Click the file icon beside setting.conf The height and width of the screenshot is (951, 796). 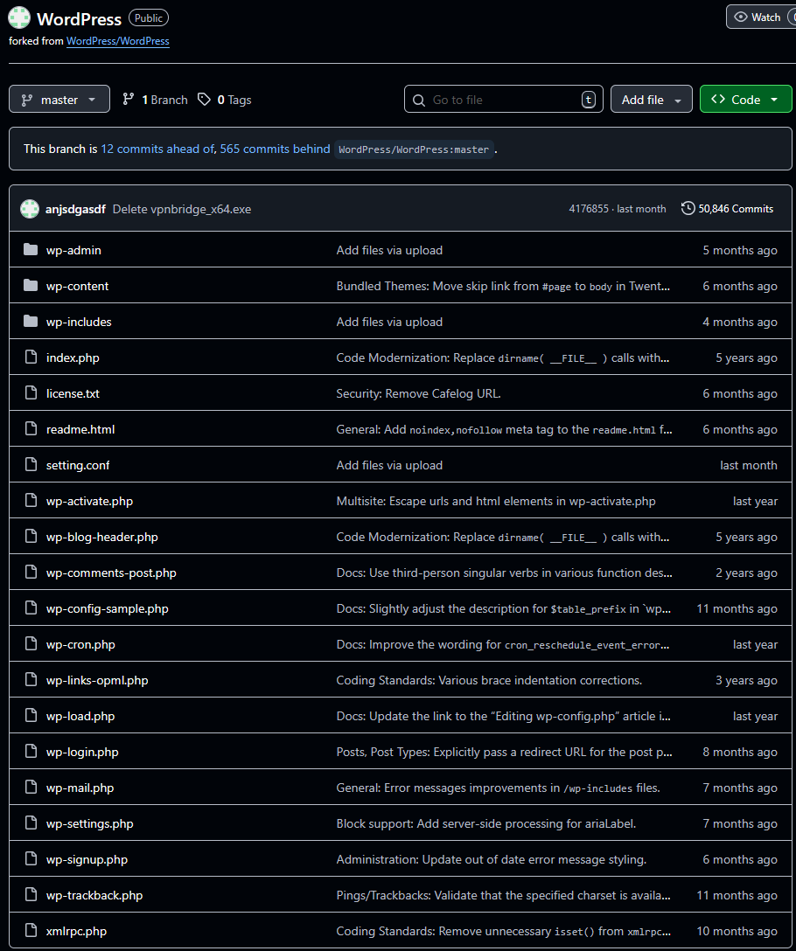(x=31, y=465)
